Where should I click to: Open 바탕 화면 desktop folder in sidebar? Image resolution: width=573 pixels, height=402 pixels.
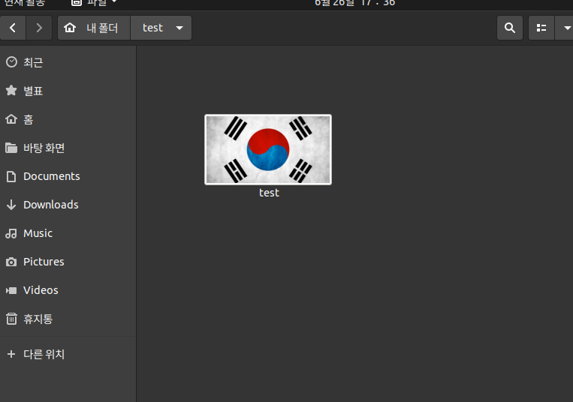[68, 148]
